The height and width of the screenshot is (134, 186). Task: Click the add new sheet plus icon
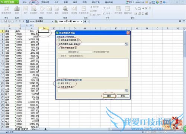pos(45,129)
